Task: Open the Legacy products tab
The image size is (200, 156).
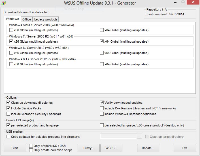Action: point(46,19)
